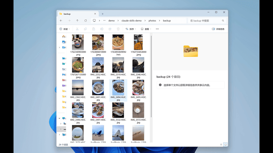The width and height of the screenshot is (273, 153).
Task: Click the Home icon in navigation pane
Action: point(63,36)
